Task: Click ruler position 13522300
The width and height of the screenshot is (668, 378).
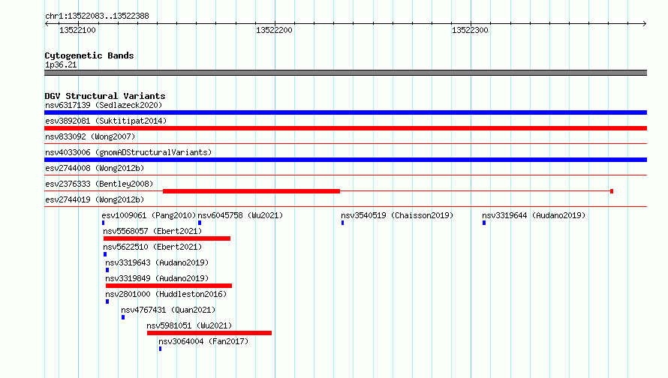Action: pos(470,30)
